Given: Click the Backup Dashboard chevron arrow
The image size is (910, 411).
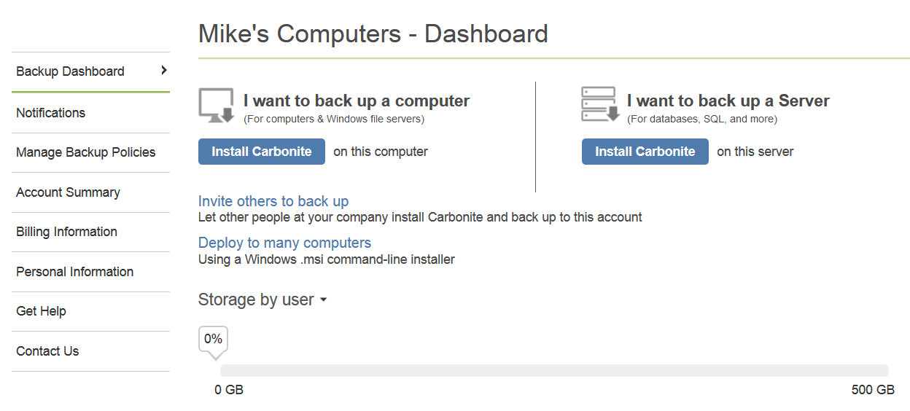Looking at the screenshot, I should 164,70.
